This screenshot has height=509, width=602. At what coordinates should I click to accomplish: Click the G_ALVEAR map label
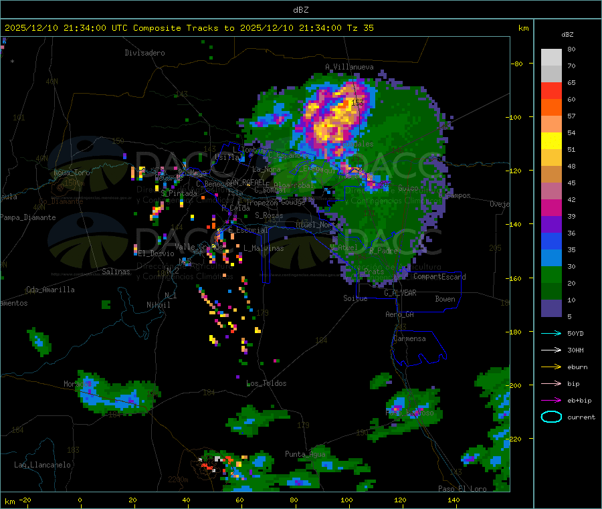coord(400,293)
